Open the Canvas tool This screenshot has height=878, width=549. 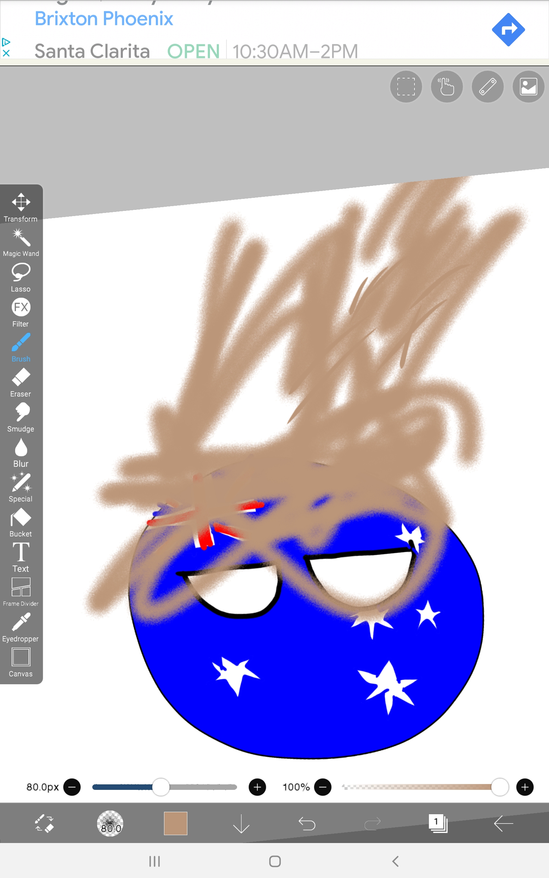[x=21, y=663]
